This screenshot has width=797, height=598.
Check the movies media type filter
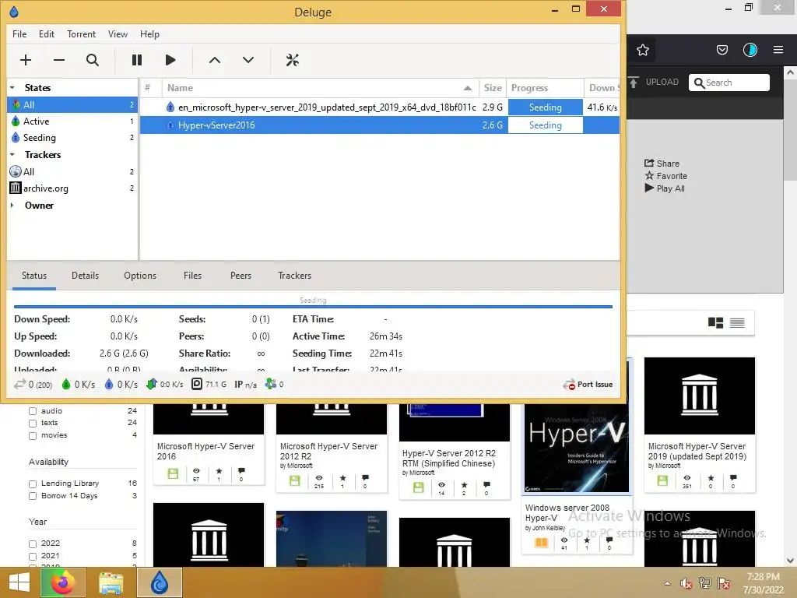(33, 436)
